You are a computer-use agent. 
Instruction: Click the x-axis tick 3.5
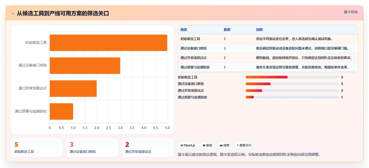tap(132, 128)
